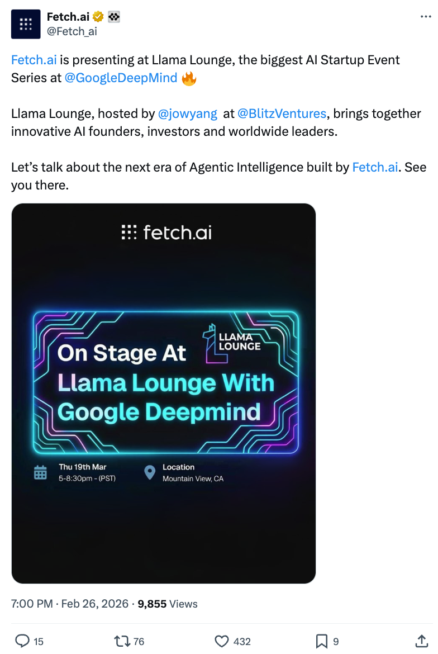Repost this tweet using the retweet icon

(x=121, y=641)
